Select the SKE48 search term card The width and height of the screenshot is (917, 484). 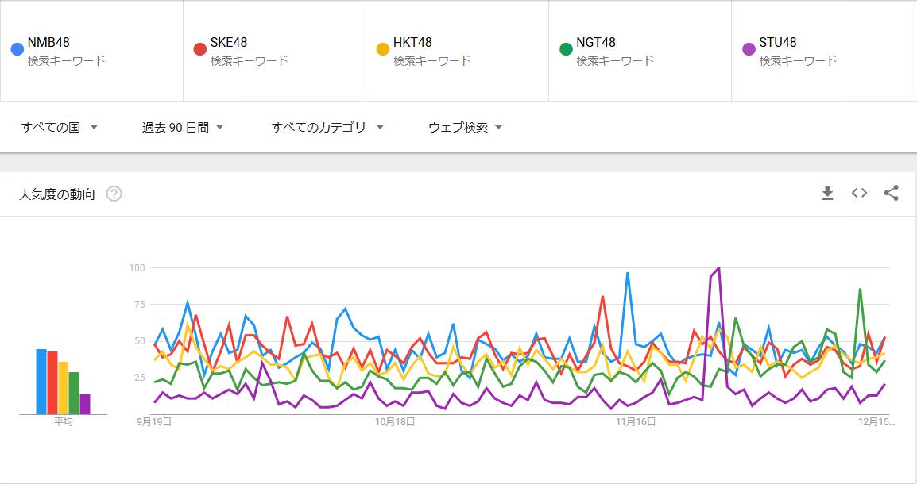coord(274,51)
